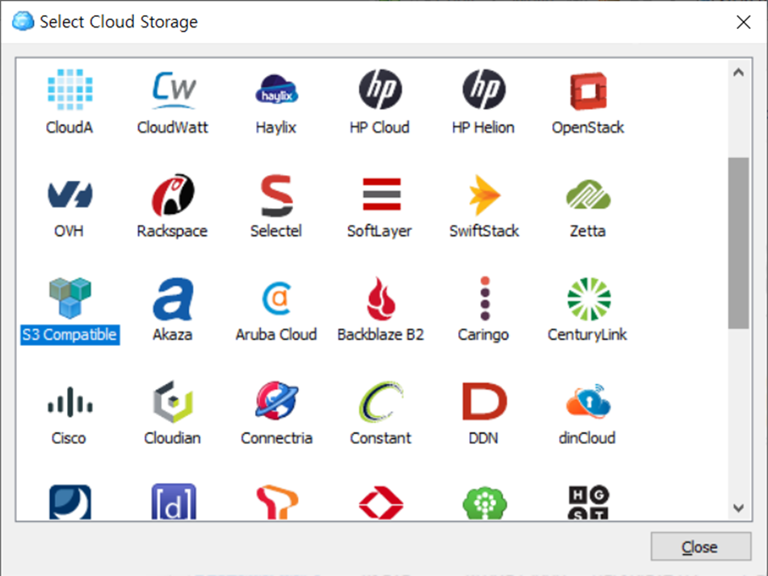This screenshot has height=576, width=768.
Task: Pick the red diamond provider icon
Action: 381,503
